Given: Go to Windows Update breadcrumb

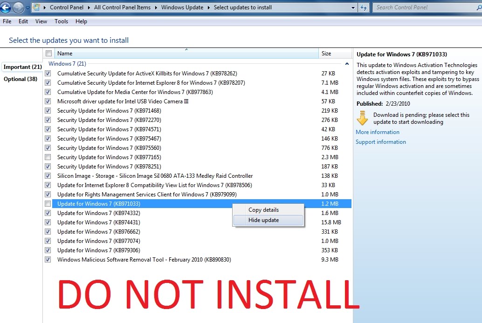Looking at the screenshot, I should pos(182,7).
